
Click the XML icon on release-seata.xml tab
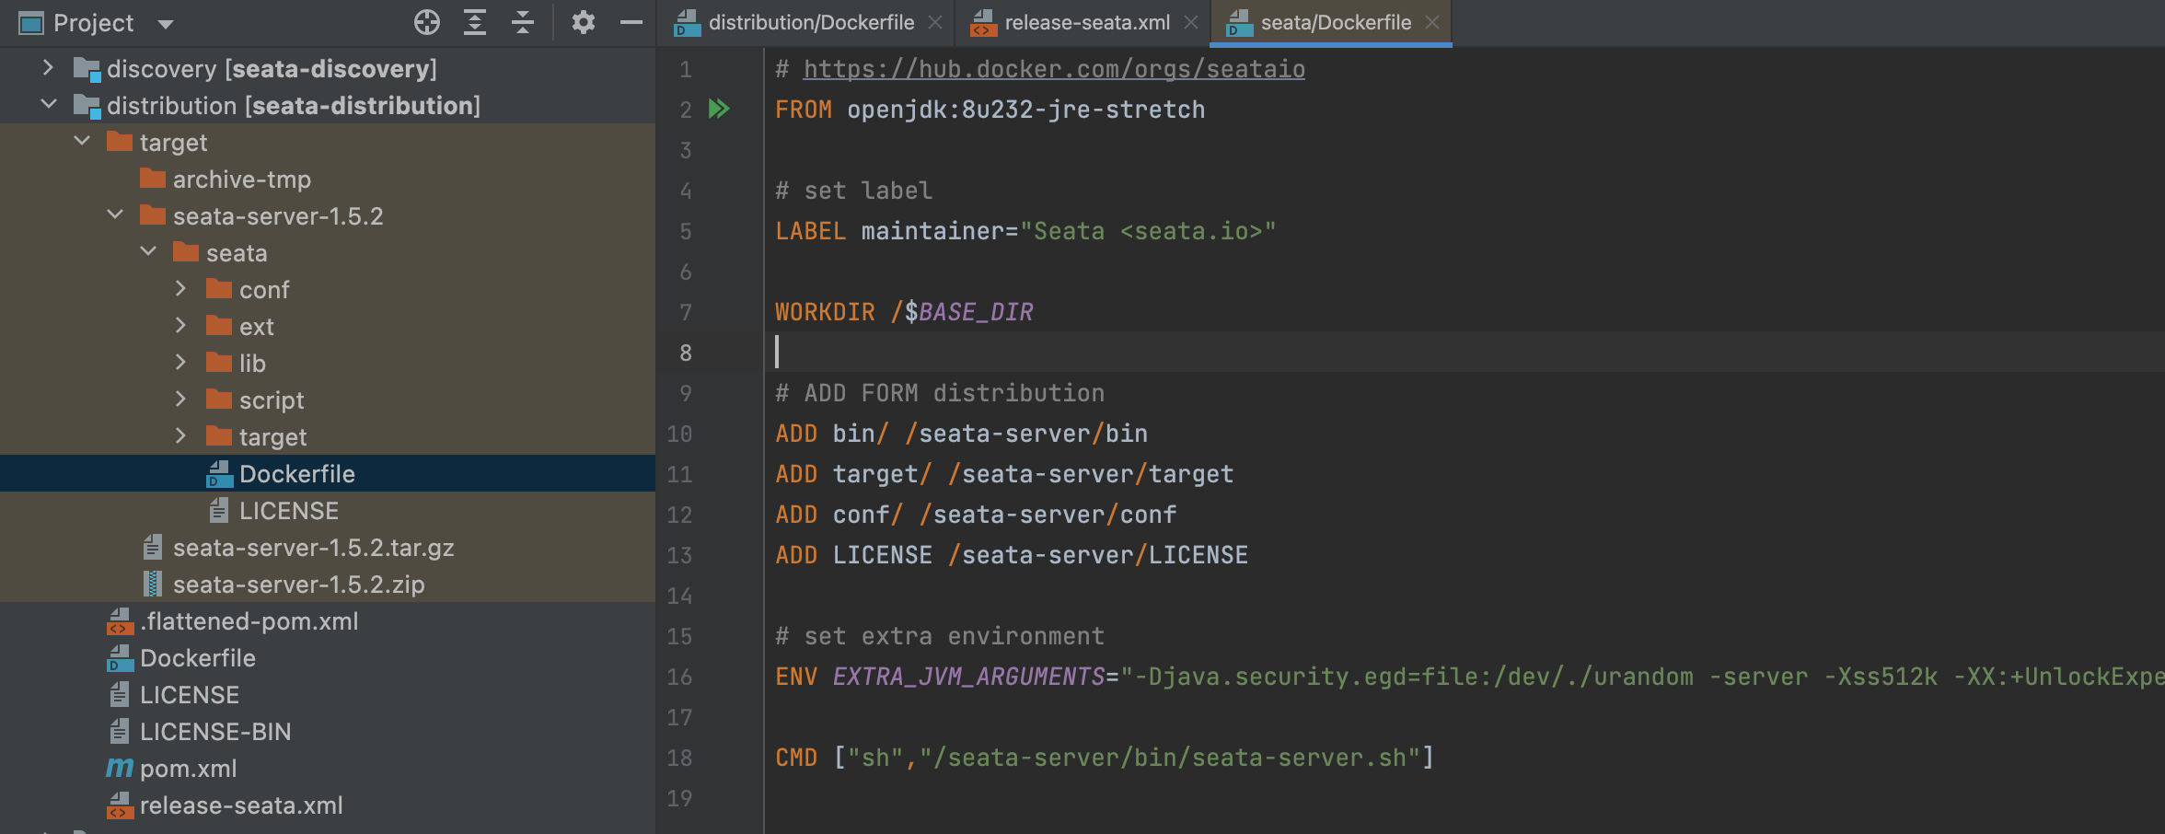point(984,23)
